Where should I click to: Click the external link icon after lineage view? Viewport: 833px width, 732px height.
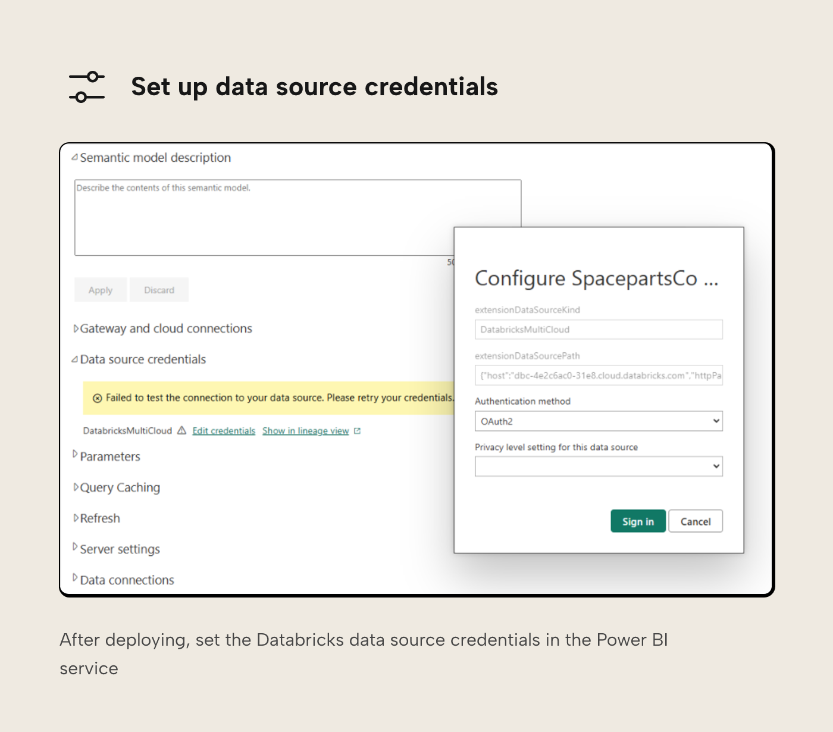(357, 431)
